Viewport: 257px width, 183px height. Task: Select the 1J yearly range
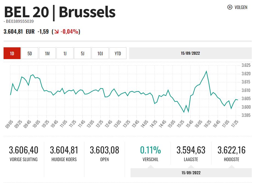pos(65,53)
